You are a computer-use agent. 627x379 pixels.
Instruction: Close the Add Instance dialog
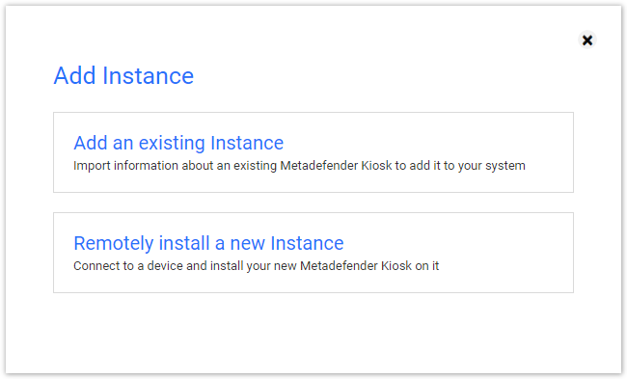coord(587,40)
